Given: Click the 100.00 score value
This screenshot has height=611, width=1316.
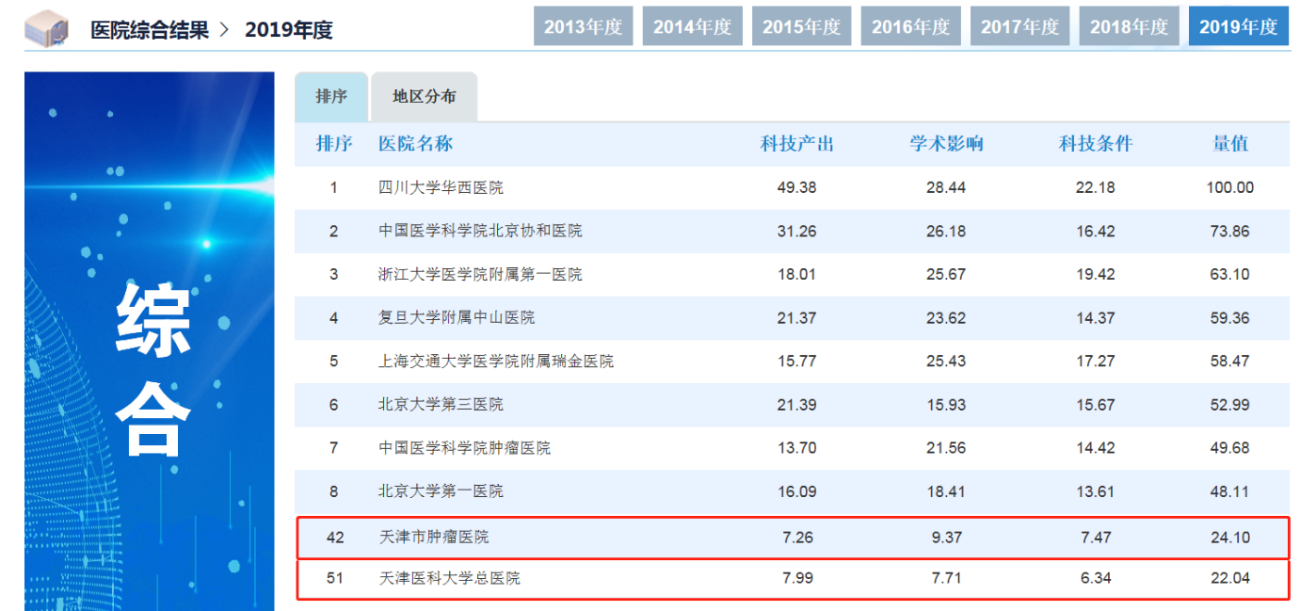Looking at the screenshot, I should tap(1230, 187).
